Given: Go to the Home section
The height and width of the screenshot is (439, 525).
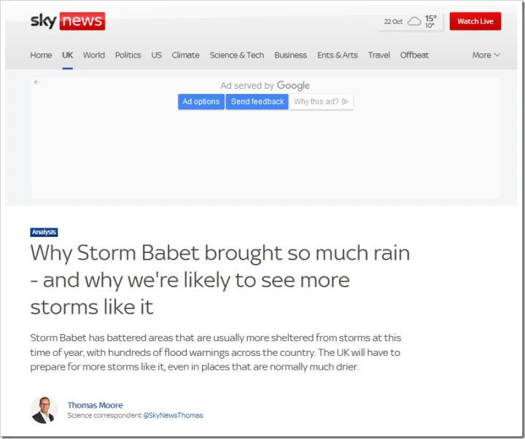Looking at the screenshot, I should (x=41, y=55).
